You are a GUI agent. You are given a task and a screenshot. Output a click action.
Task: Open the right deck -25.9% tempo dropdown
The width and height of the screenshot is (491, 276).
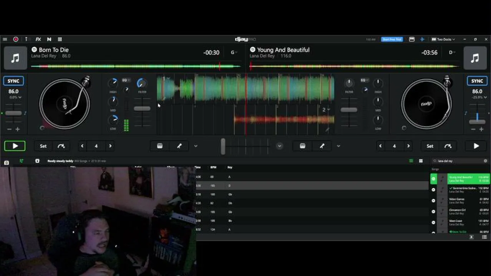479,97
